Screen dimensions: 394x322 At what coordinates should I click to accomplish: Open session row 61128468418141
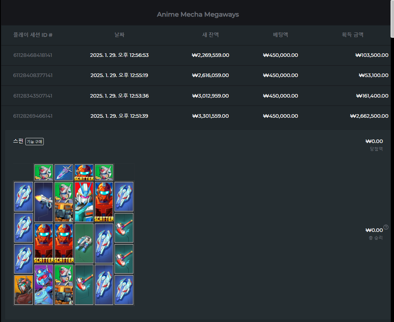point(196,55)
